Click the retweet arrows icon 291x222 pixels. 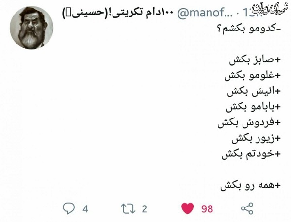128,208
